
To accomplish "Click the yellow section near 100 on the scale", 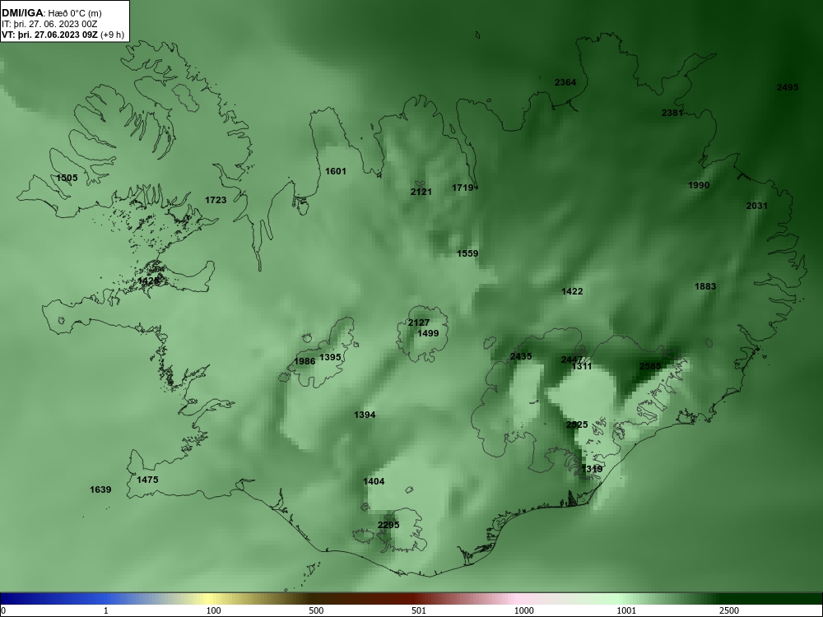I will [210, 599].
